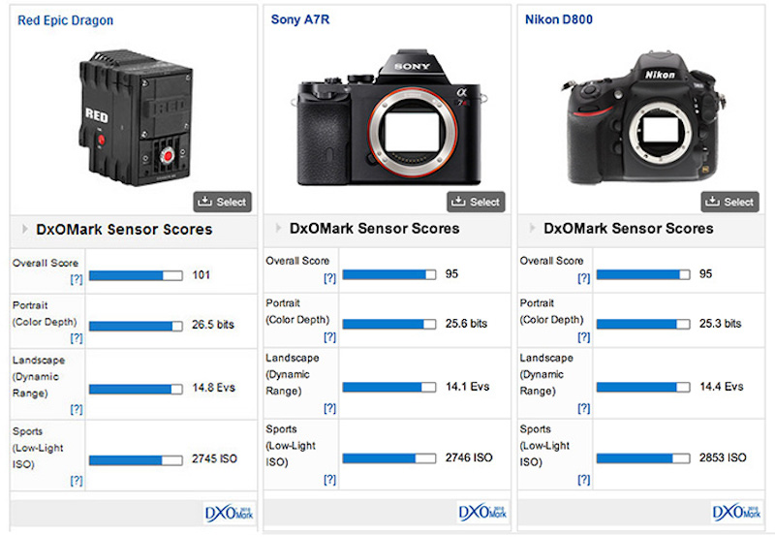Screen dimensions: 775x537
Task: Click Nikon D800 DxOMark Sensor Scores heading
Action: [629, 229]
